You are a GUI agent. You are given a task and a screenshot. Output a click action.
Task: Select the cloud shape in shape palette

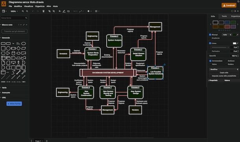(x=18, y=53)
